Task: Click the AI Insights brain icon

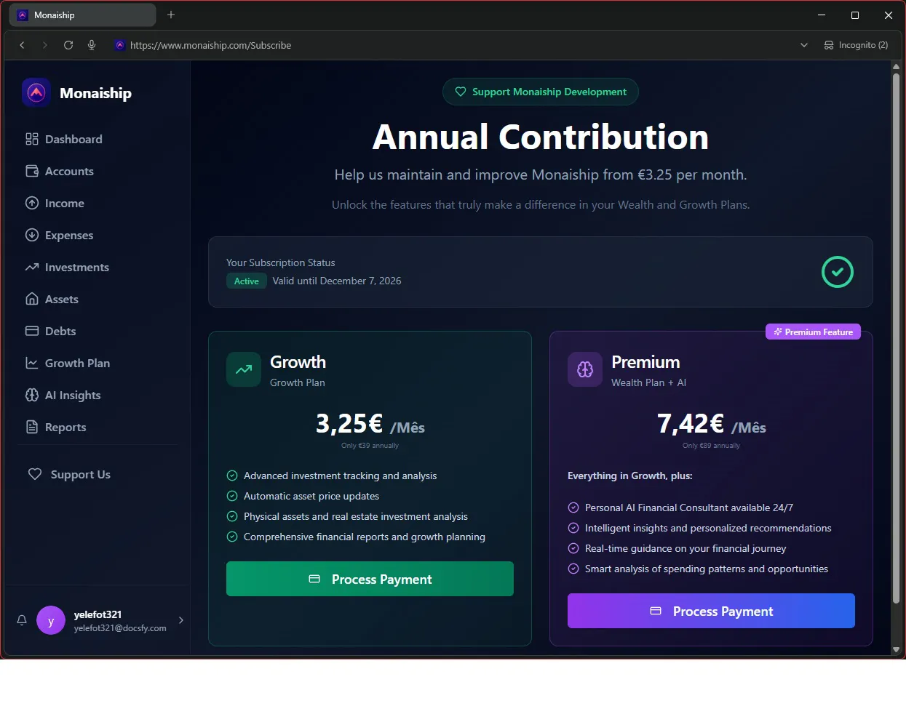Action: tap(32, 395)
